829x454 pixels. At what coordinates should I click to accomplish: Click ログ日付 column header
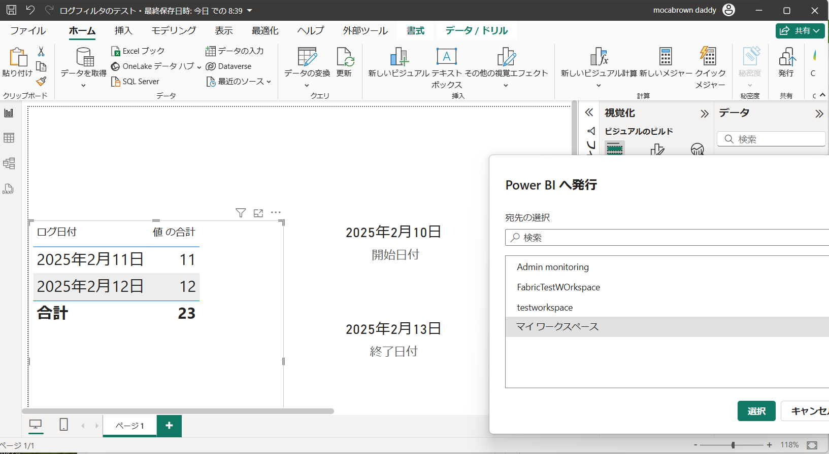[x=57, y=232]
